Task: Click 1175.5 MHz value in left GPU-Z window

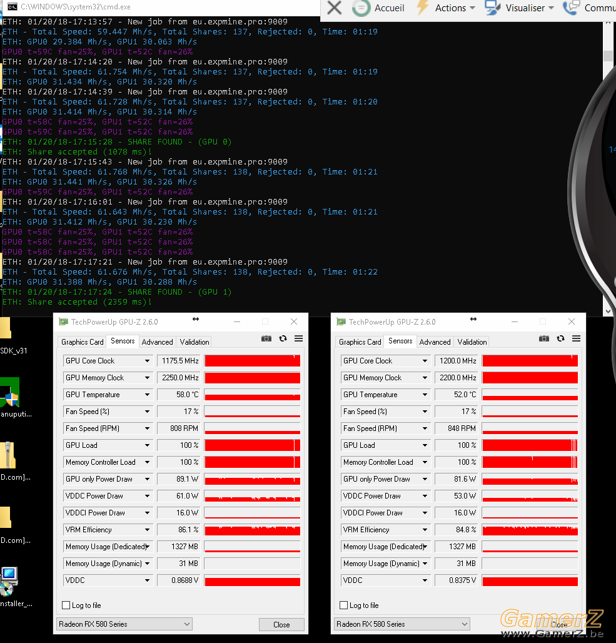Action: pos(179,361)
